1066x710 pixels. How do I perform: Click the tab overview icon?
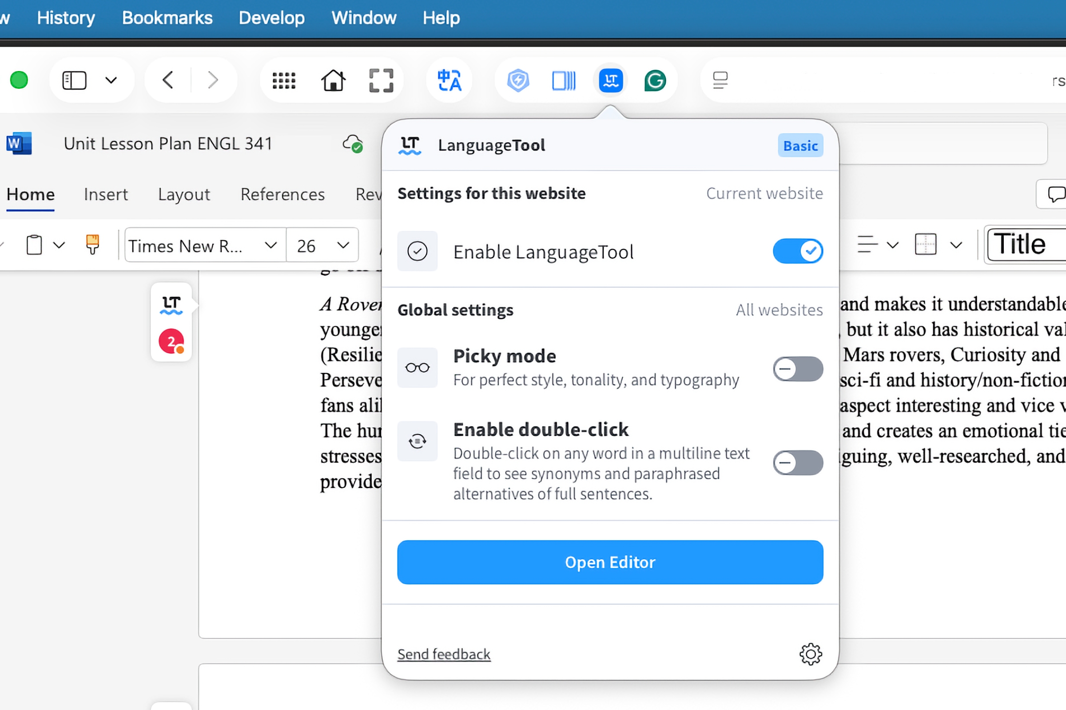tap(564, 80)
